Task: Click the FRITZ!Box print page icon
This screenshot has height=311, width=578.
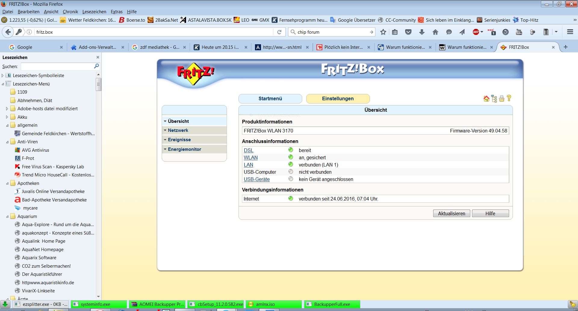Action: tap(502, 98)
